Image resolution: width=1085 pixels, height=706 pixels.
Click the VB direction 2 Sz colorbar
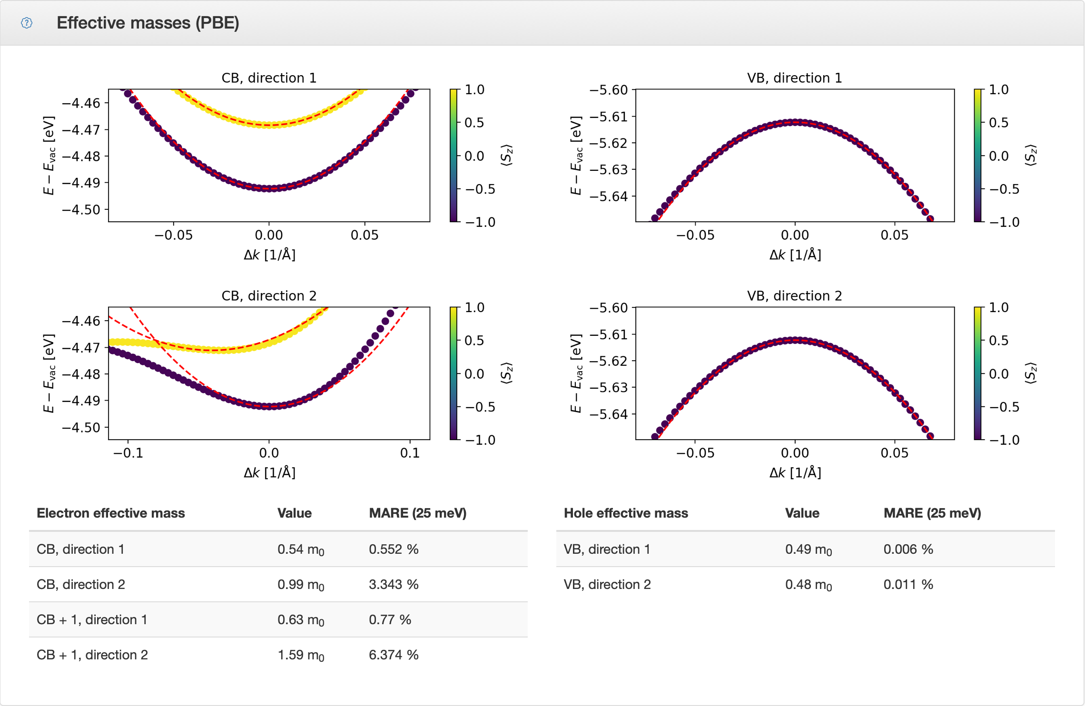click(x=978, y=373)
